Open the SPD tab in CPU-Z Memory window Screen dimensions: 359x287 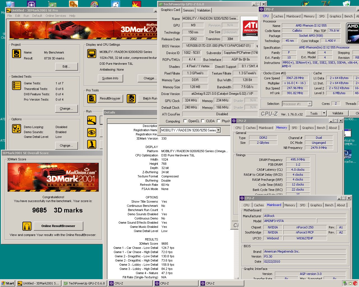tap(294, 128)
